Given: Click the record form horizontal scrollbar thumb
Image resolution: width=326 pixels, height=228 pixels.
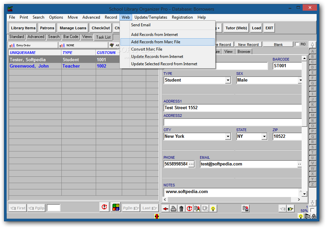Looking at the screenshot, I should tap(229, 199).
